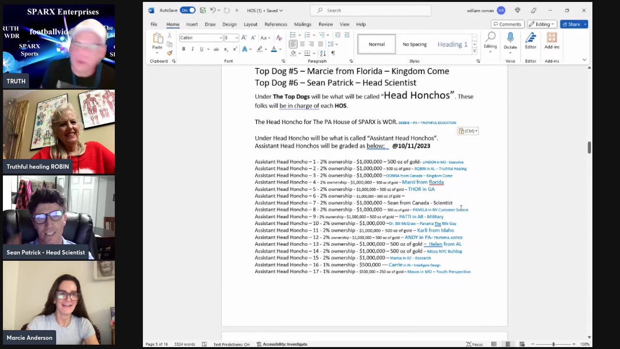
Task: Apply the No Spacing style
Action: coord(415,44)
